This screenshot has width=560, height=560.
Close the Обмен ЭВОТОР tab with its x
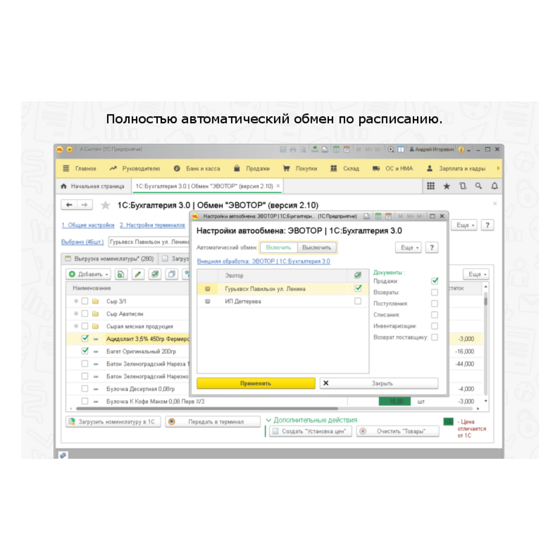(x=278, y=186)
